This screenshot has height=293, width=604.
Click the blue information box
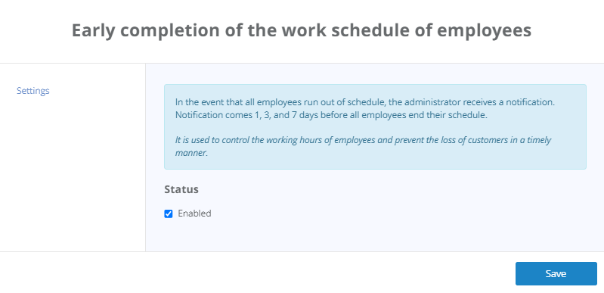[x=375, y=126]
